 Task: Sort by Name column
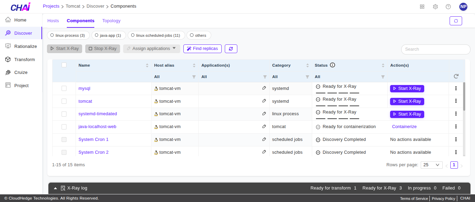click(x=147, y=65)
